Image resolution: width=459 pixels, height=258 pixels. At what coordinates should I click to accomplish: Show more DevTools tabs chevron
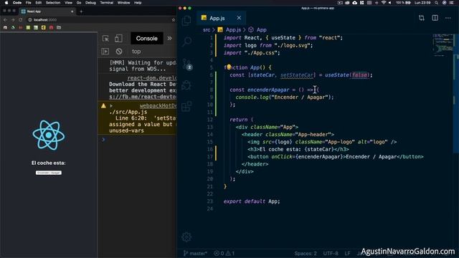click(169, 38)
